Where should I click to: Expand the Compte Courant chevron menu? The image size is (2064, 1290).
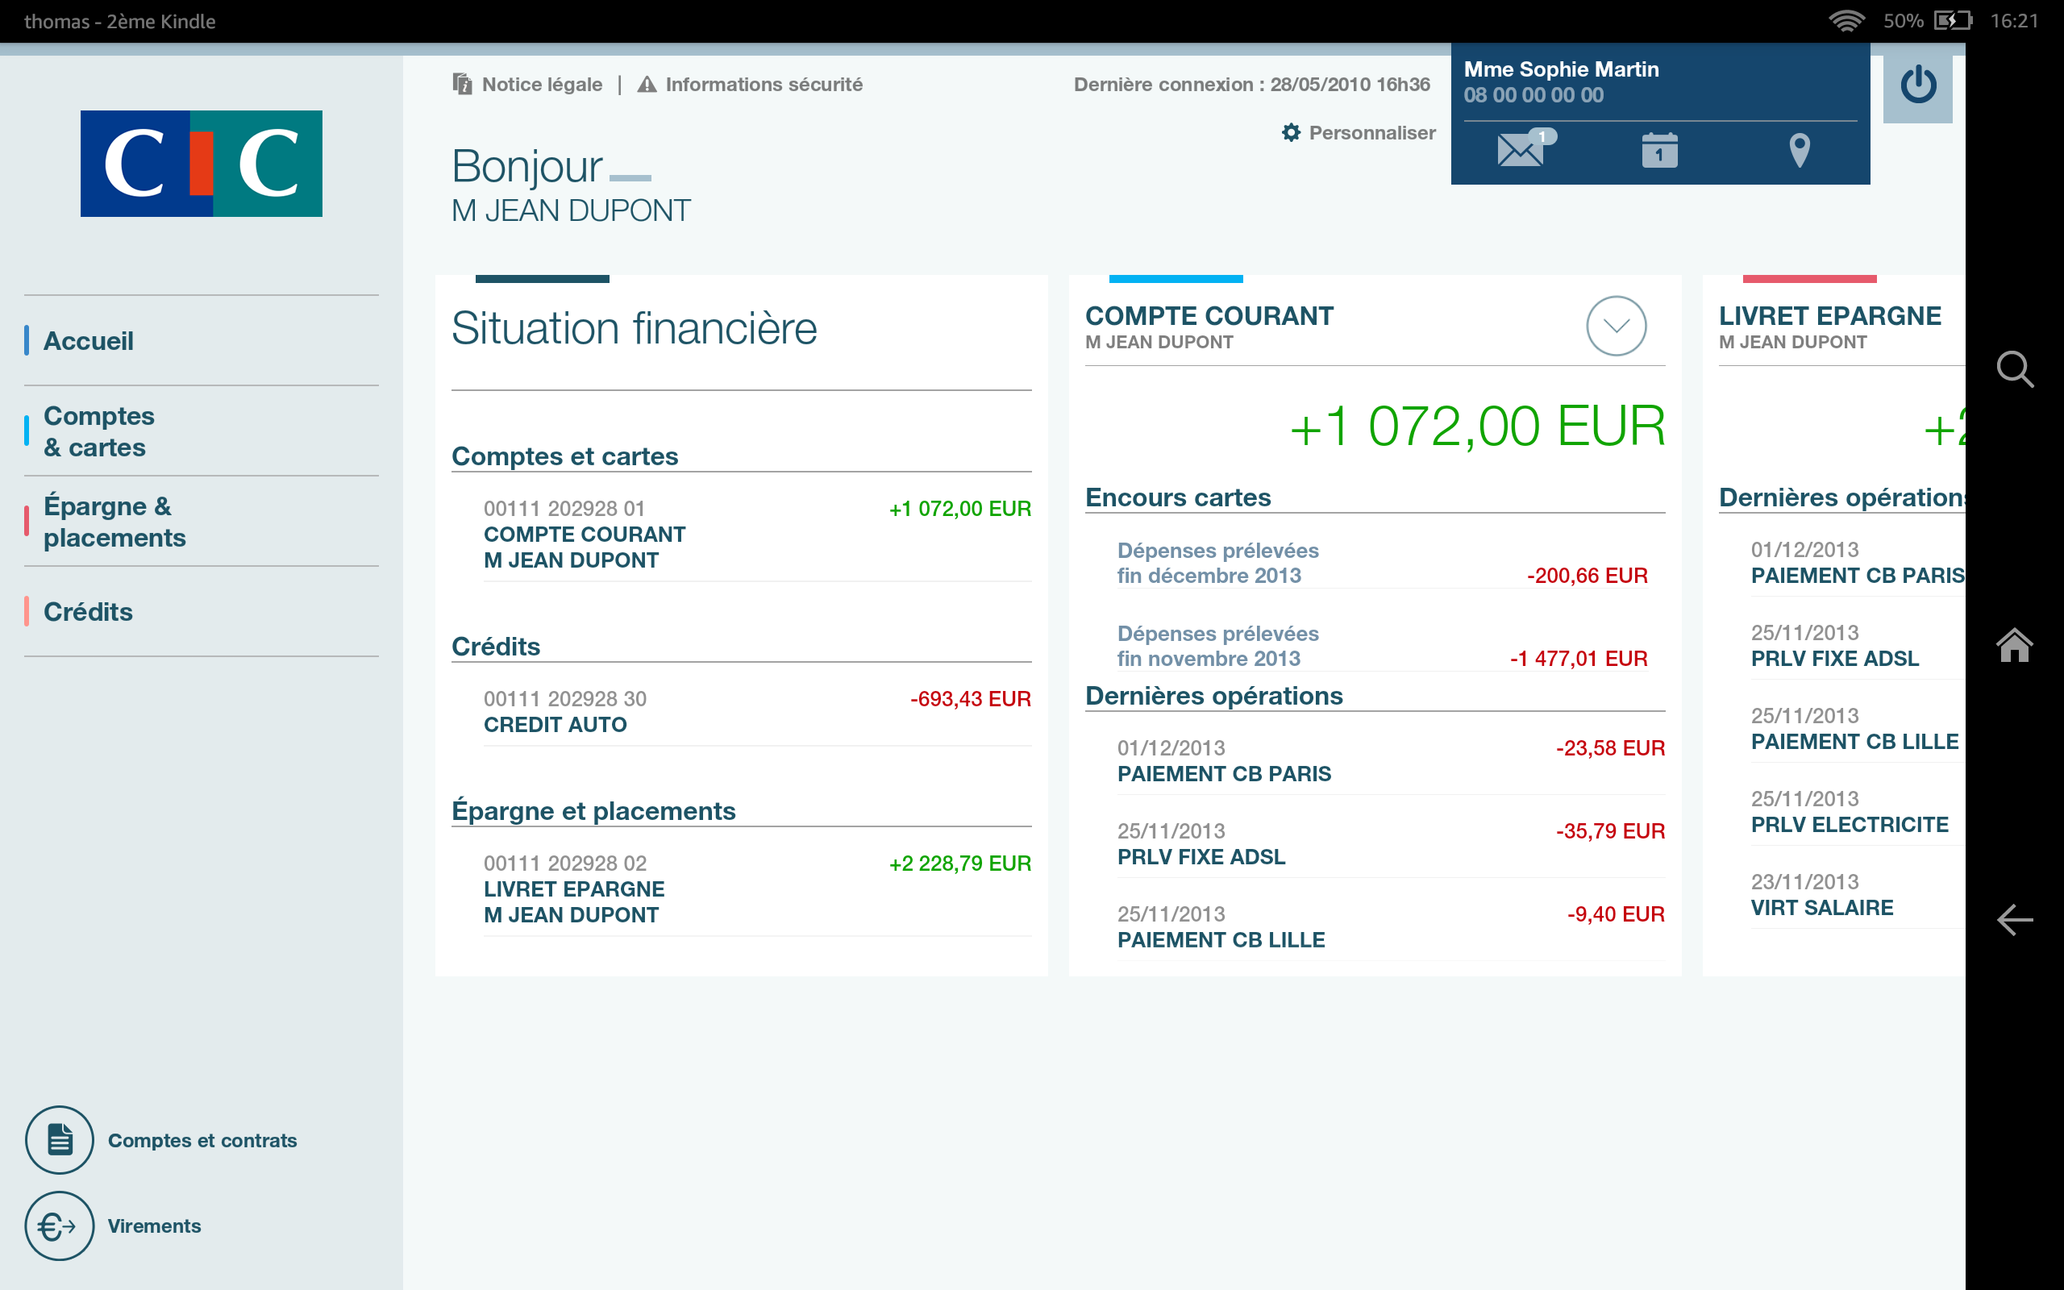pyautogui.click(x=1616, y=326)
